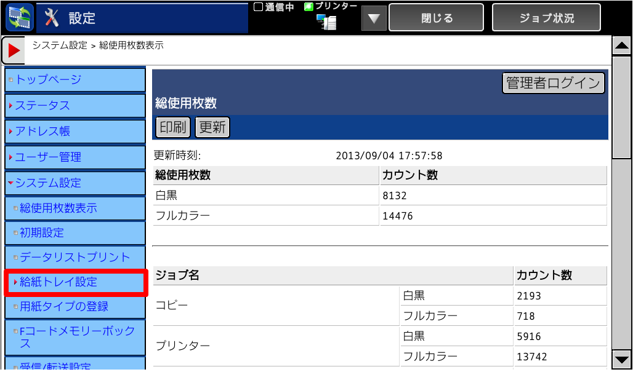Click the green arrows home icon

19,17
